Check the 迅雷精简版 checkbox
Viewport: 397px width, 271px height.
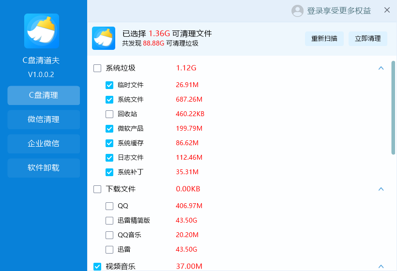click(109, 221)
